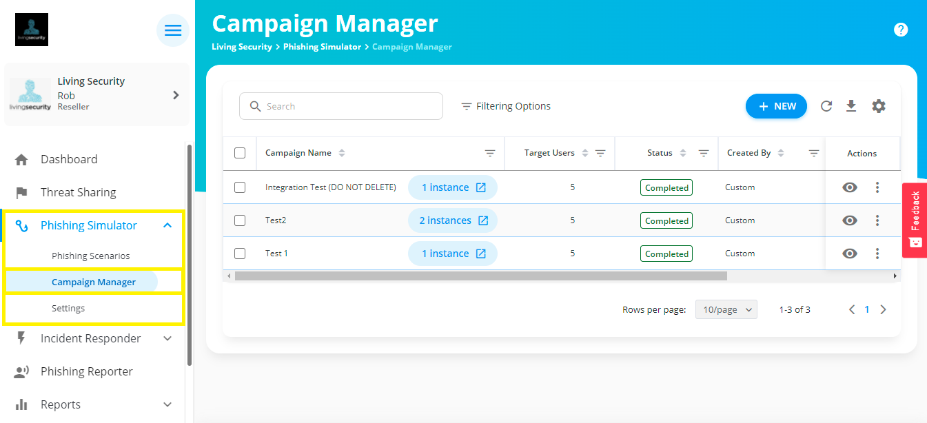Screen dimensions: 927x423
Task: Check the Test 1 row checkbox
Action: pos(240,254)
